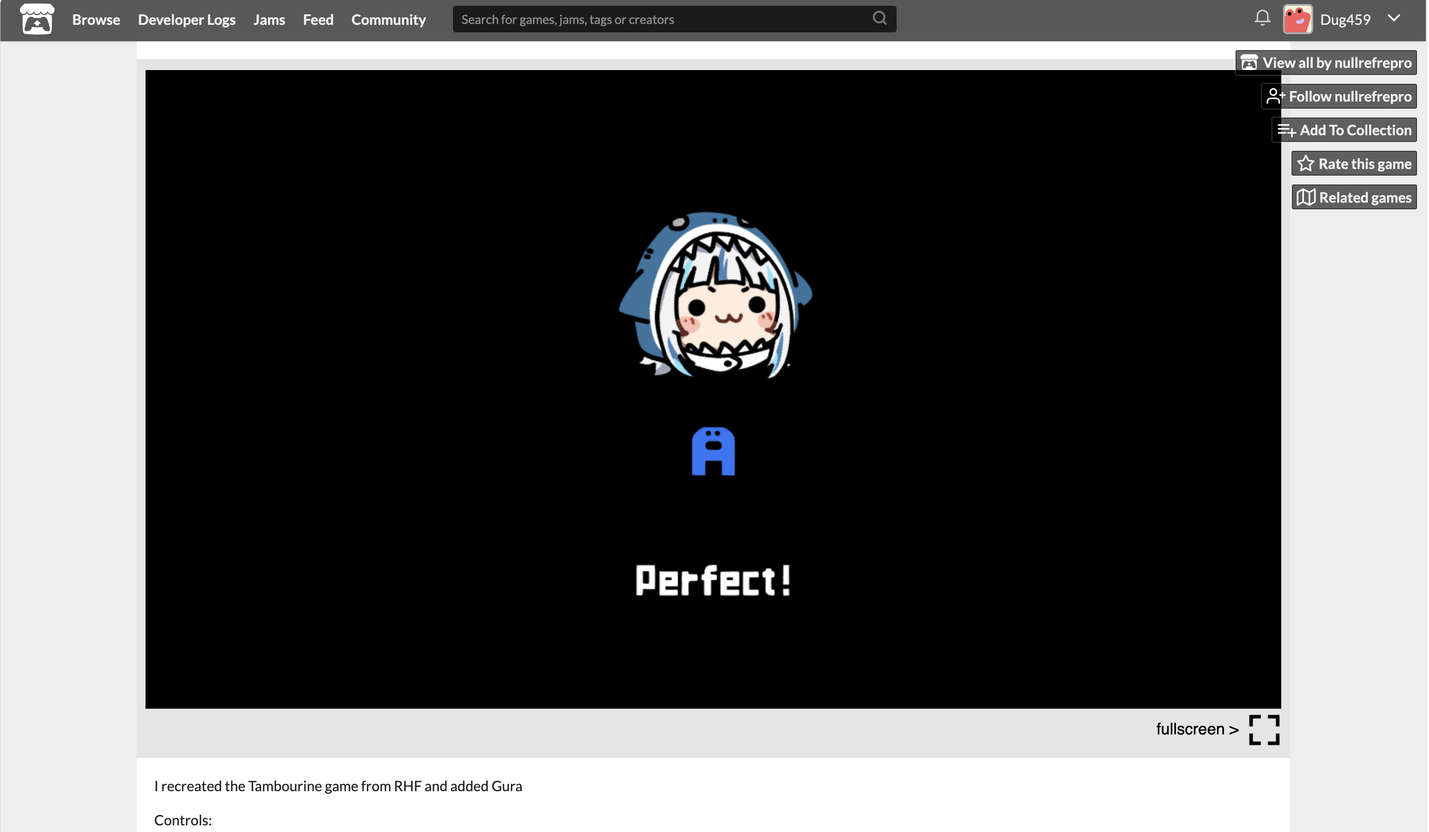Click the Dug459 profile avatar
1429x832 pixels.
[x=1297, y=19]
